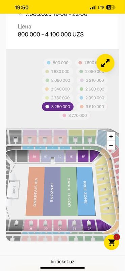Screen dimensions: 125x271
Task: Select purple sector 1F
Action: point(83,157)
